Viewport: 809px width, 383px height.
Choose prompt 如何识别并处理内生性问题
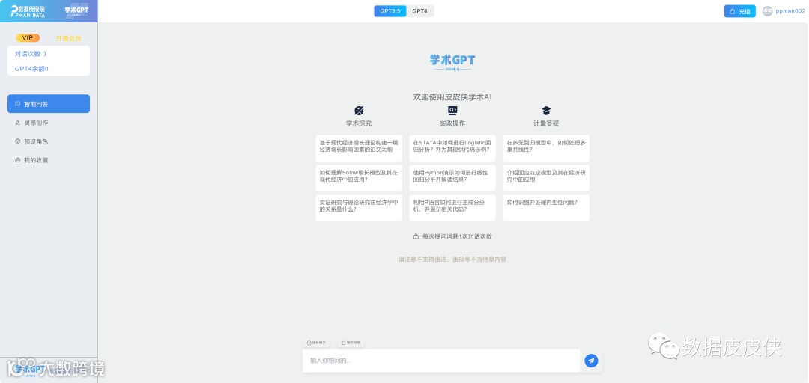point(546,208)
